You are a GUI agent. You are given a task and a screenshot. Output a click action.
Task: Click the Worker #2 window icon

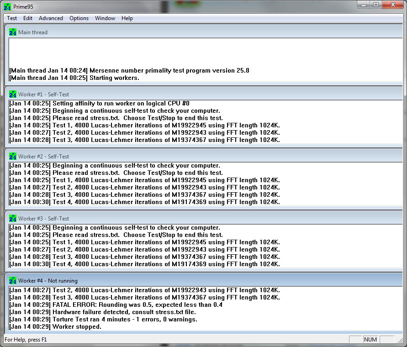[x=13, y=156]
